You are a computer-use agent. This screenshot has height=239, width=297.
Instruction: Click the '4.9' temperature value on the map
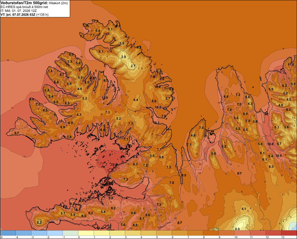(193, 135)
